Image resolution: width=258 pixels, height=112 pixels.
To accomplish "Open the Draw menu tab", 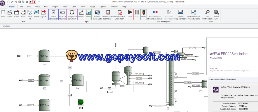I will 74,7.
